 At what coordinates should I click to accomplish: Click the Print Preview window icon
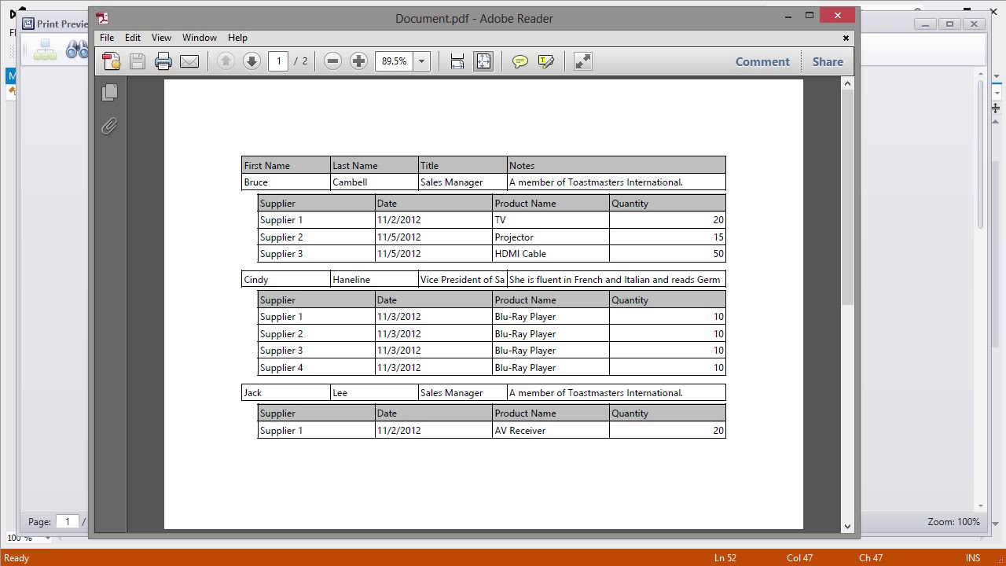[x=28, y=24]
